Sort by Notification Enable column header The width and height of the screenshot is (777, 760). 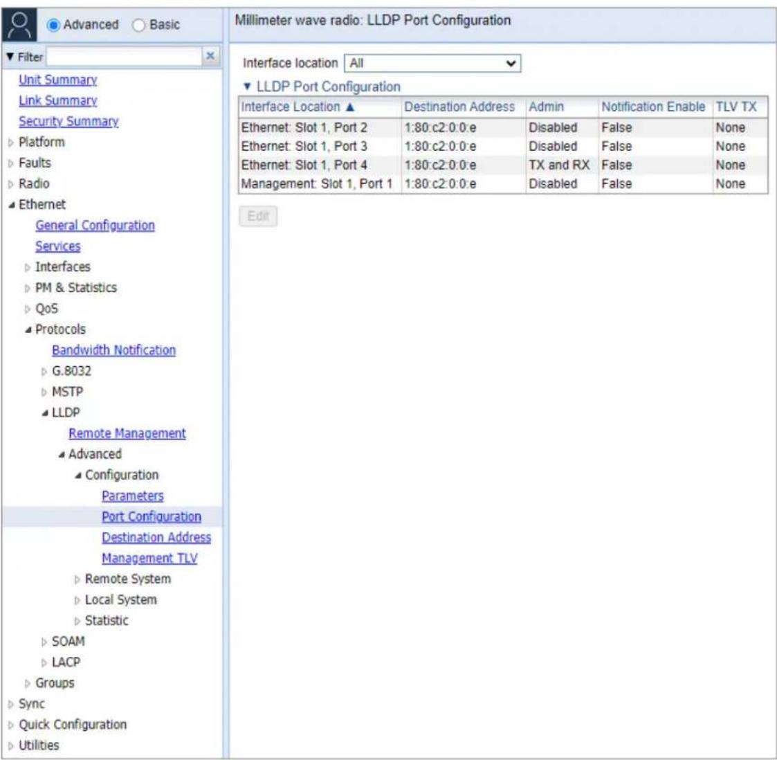(x=653, y=107)
